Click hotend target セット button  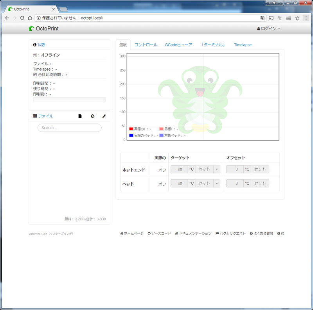tap(204, 169)
